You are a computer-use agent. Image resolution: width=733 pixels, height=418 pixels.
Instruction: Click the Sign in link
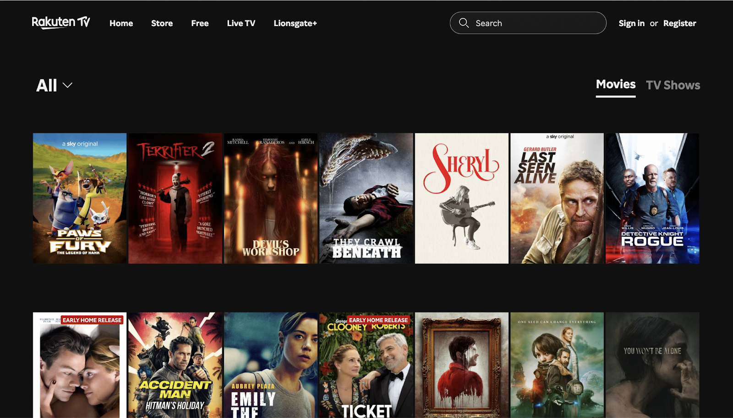pos(631,23)
